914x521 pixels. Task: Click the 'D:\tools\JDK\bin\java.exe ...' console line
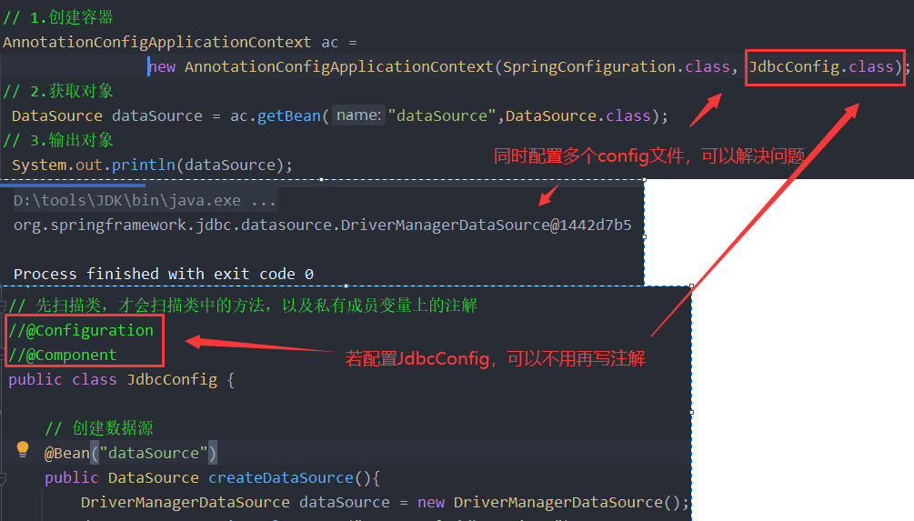tap(144, 200)
